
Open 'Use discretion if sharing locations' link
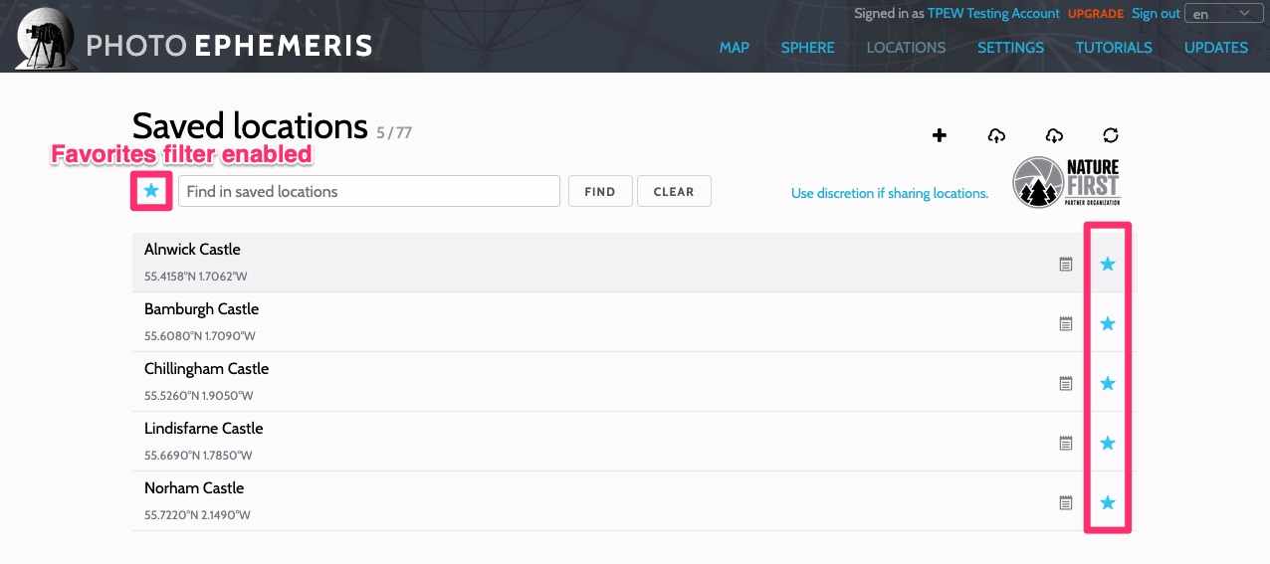coord(890,193)
